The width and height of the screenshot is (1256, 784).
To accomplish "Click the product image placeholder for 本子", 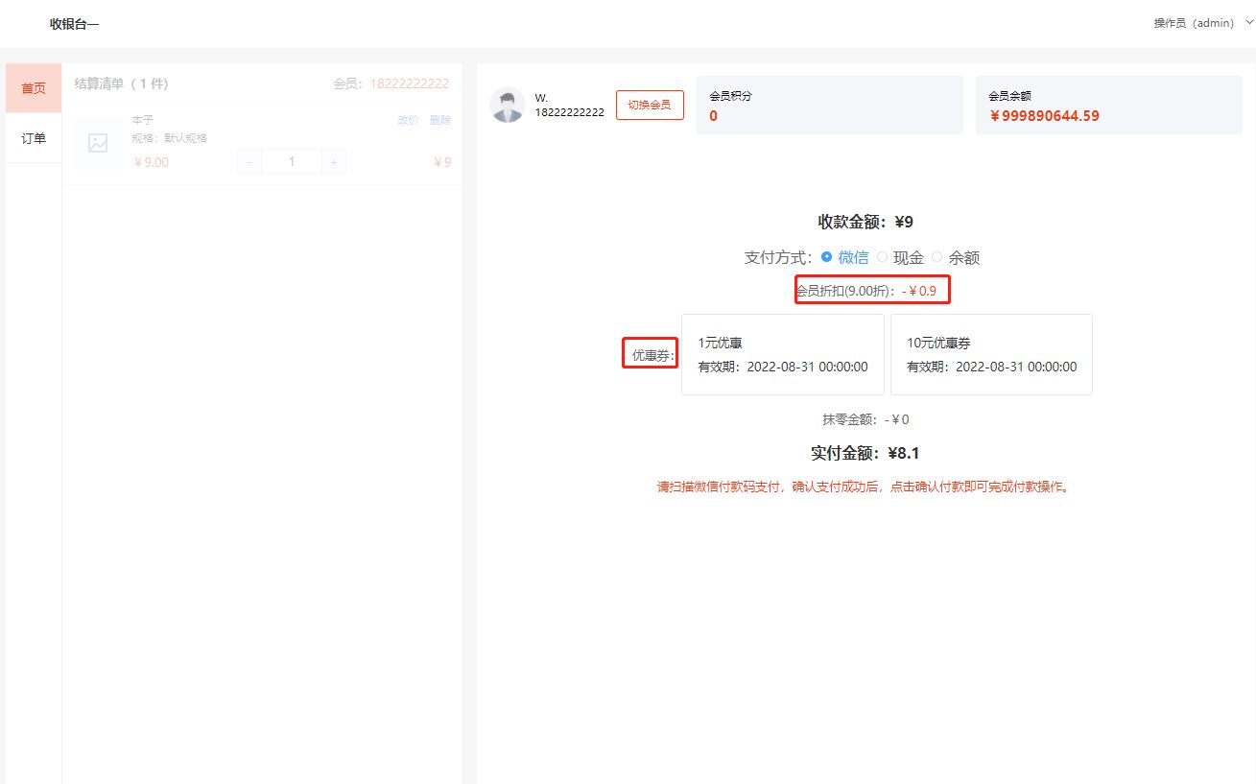I will click(x=98, y=143).
